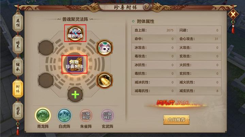Click the green plus add slot
The image size is (245, 137).
click(75, 94)
